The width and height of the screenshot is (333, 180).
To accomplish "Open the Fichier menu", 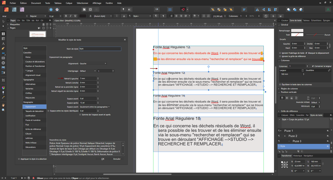I will pos(13,3).
